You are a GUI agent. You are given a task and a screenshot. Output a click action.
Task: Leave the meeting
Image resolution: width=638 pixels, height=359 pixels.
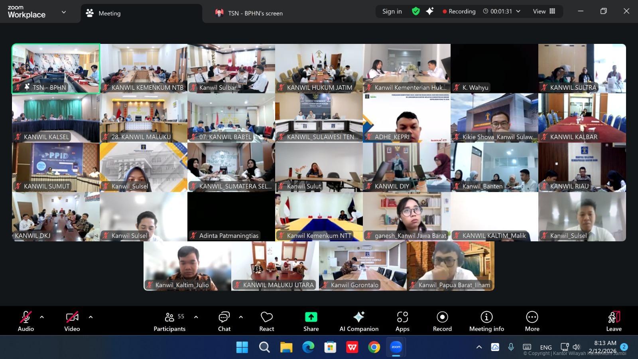pyautogui.click(x=614, y=321)
